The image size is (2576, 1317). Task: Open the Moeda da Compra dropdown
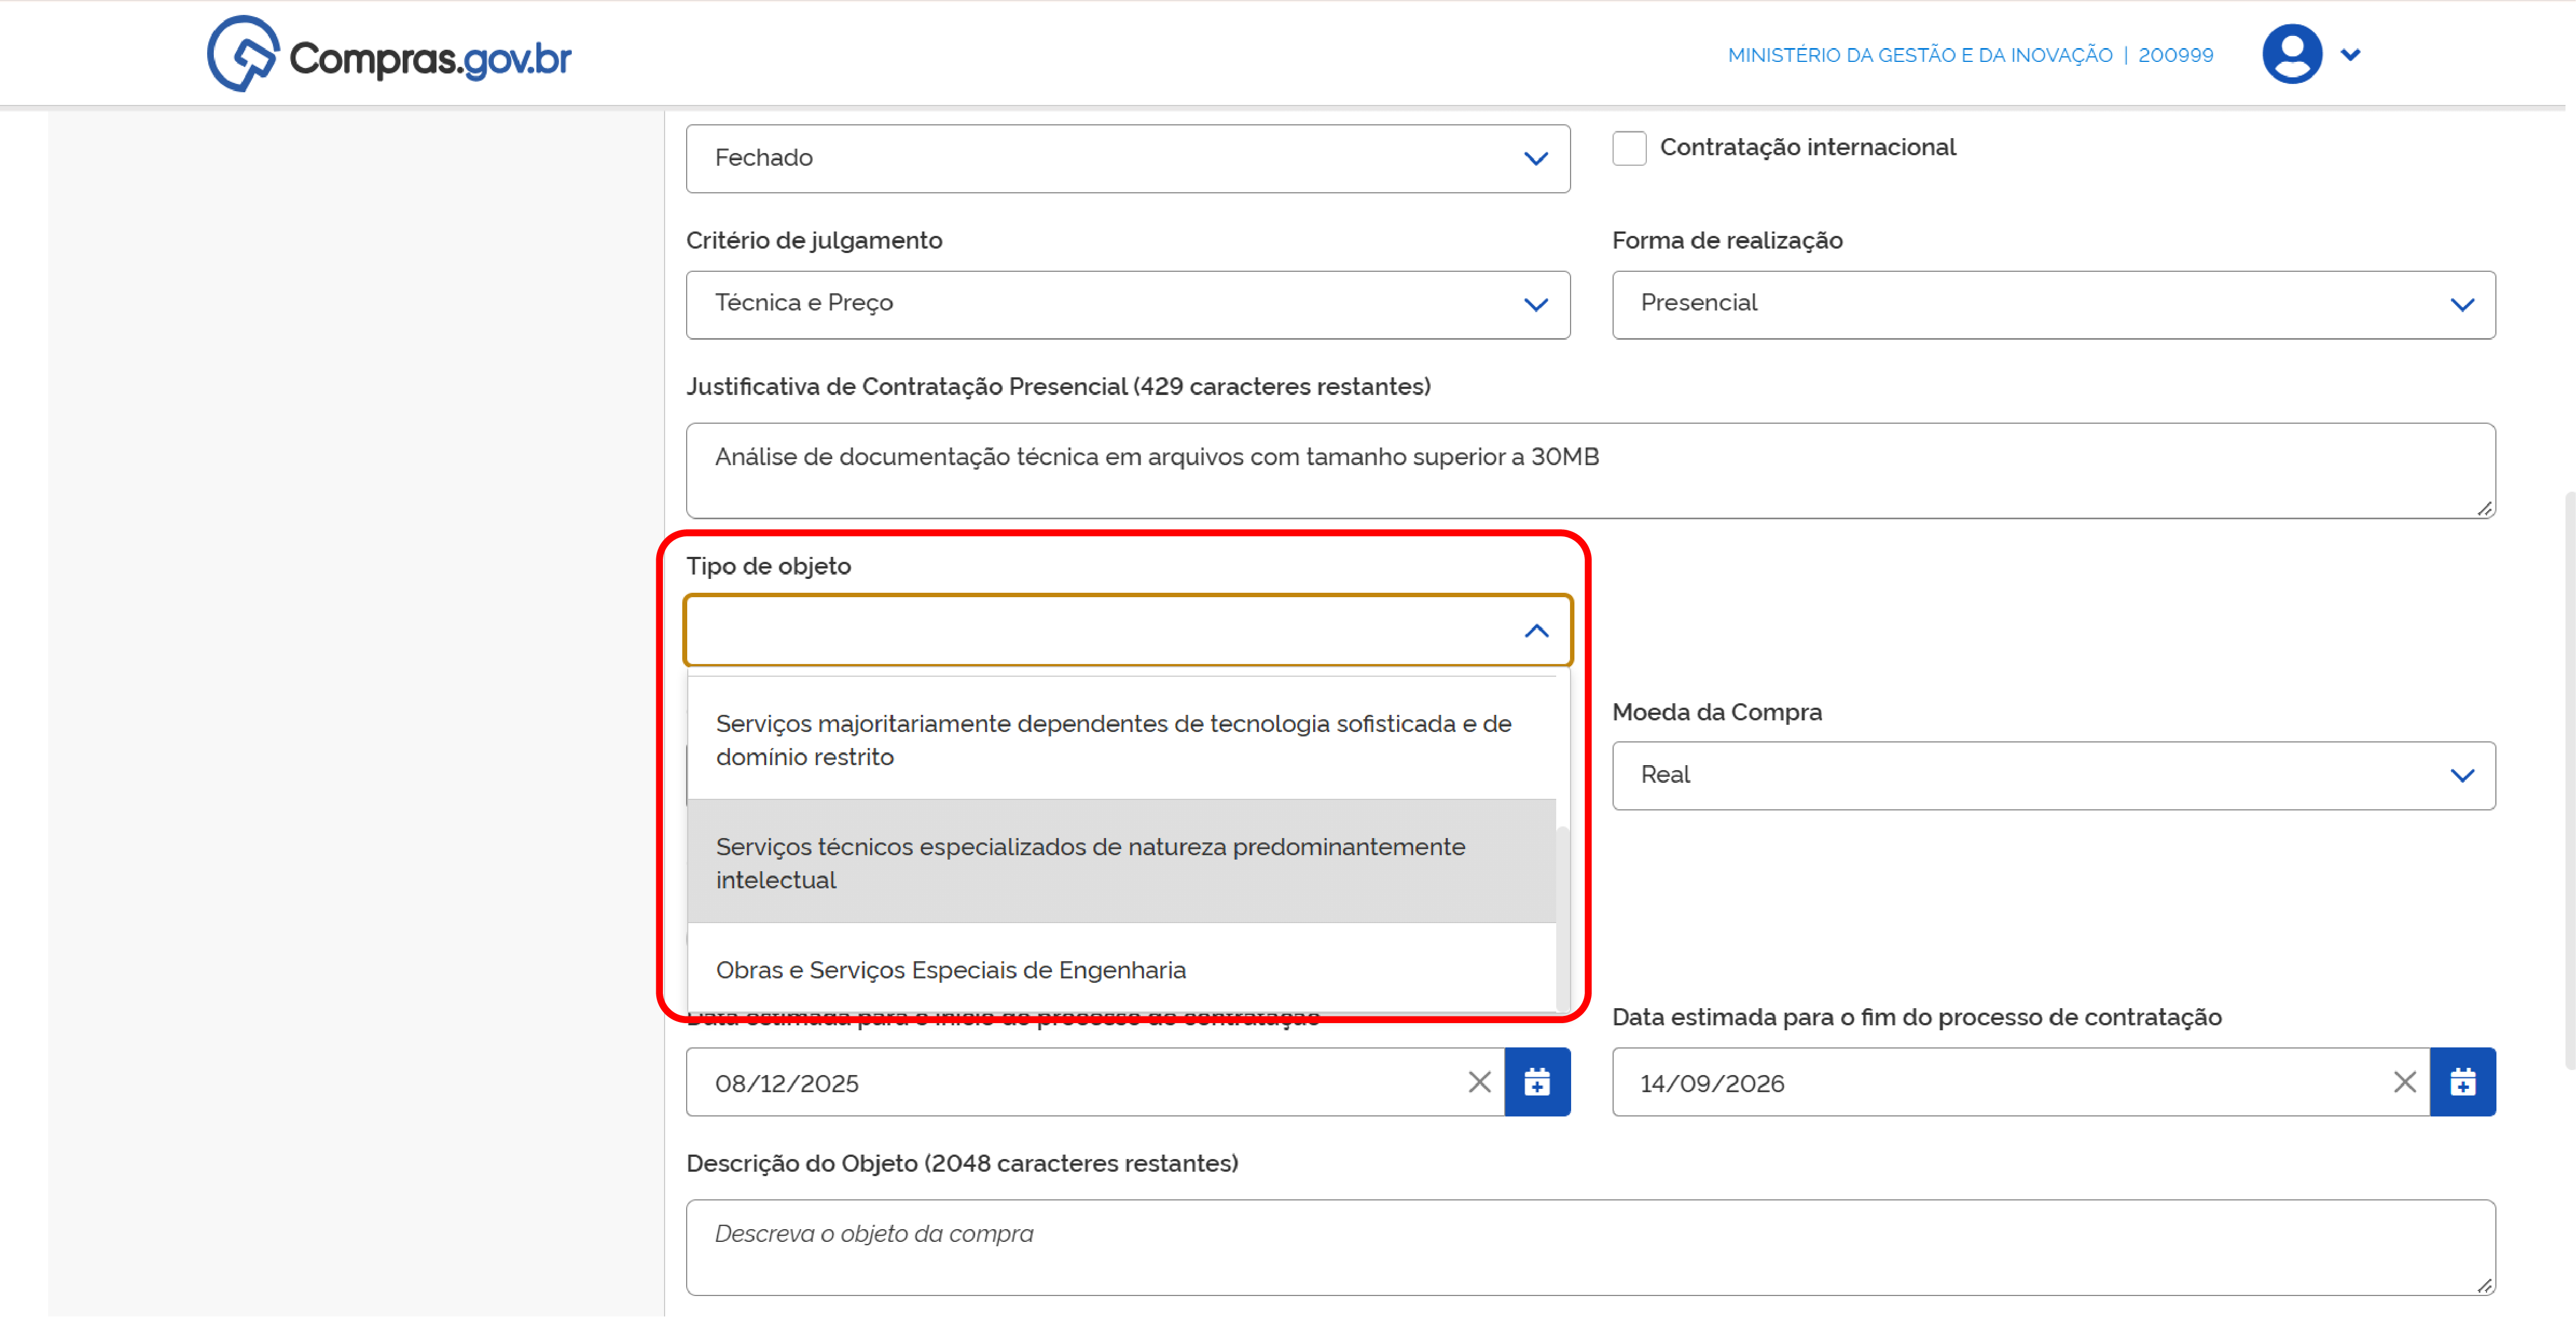click(x=2053, y=775)
